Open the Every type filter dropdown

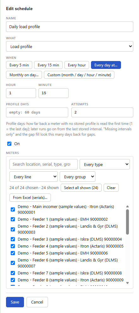(x=105, y=164)
